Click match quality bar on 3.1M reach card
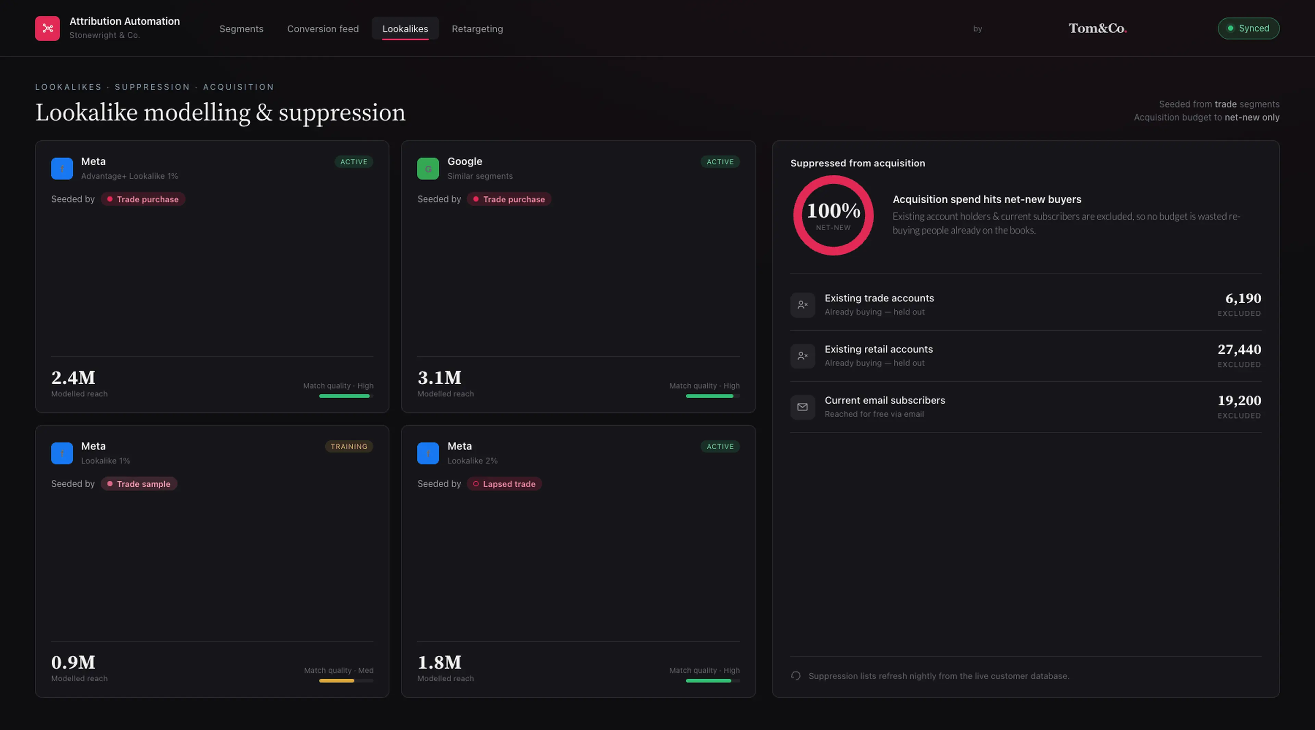This screenshot has width=1315, height=730. (713, 396)
